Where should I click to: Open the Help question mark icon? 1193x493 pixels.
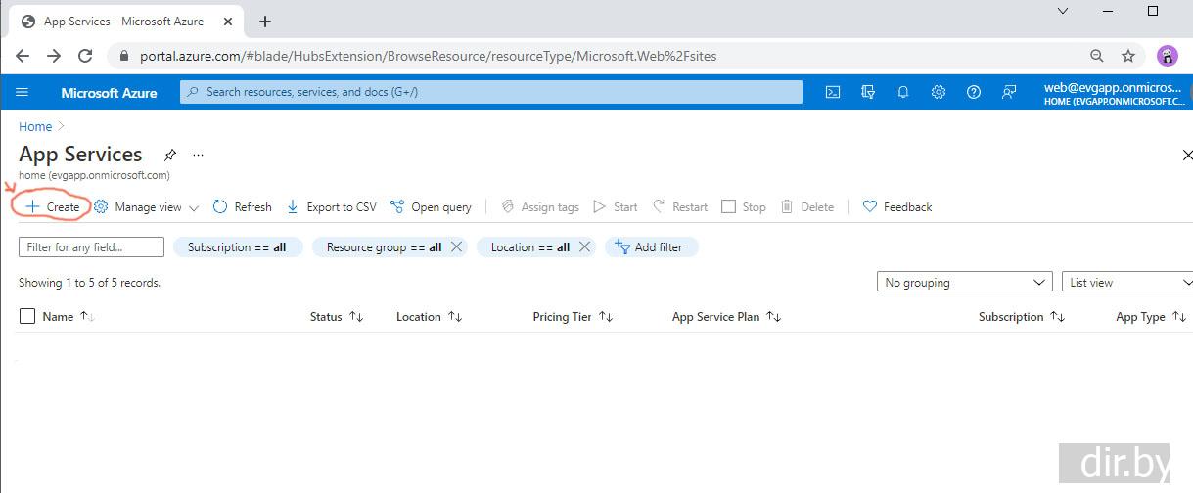974,92
